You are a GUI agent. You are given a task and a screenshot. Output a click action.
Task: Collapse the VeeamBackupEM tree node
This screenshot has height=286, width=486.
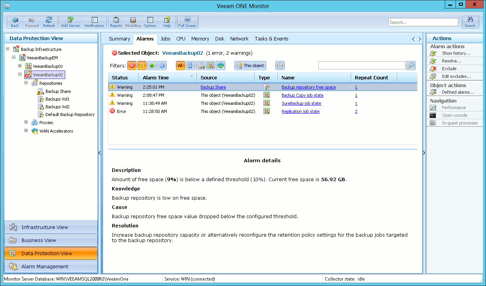click(x=14, y=57)
